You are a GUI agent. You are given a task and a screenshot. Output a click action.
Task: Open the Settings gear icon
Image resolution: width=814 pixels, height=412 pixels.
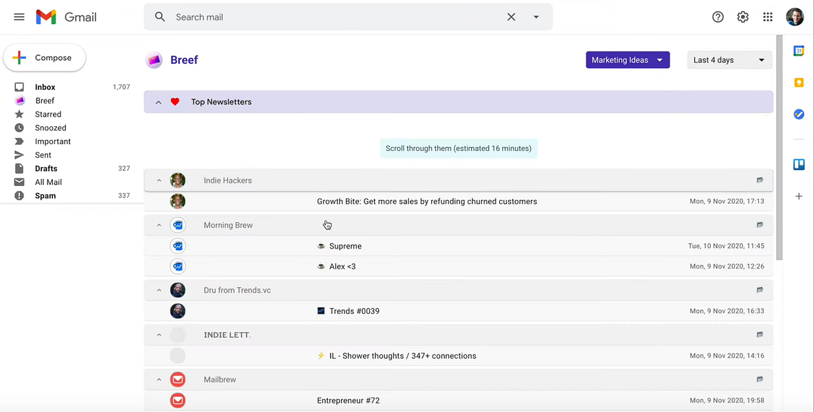point(743,17)
